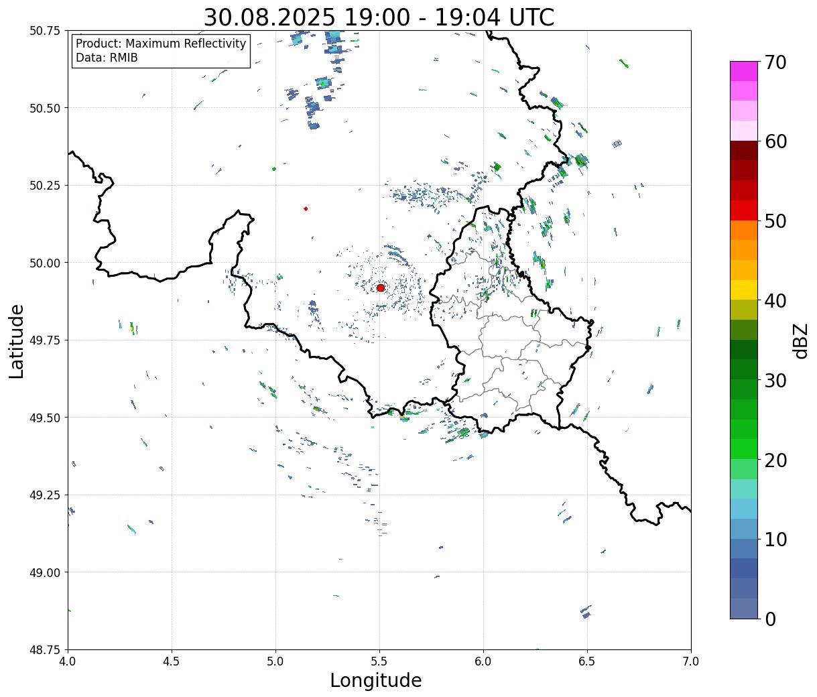
Task: Click latitude tick label '50.25'
Action: click(x=45, y=186)
